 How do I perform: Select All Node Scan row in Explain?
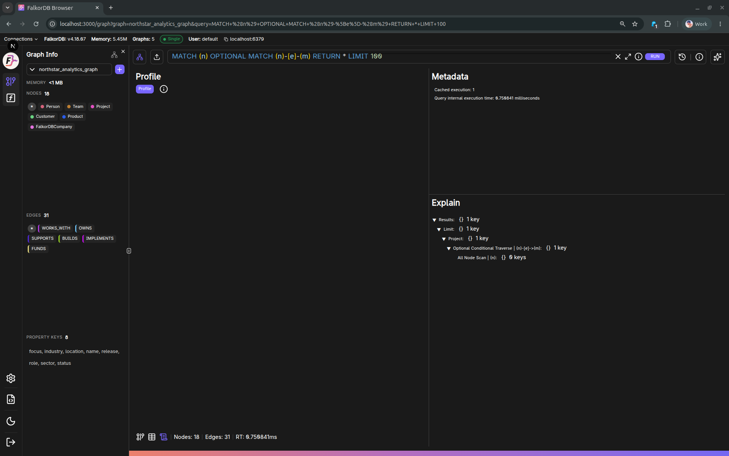[492, 258]
